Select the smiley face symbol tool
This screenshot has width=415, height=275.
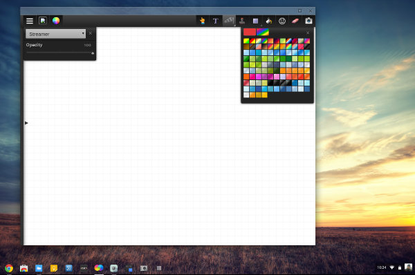coord(282,21)
